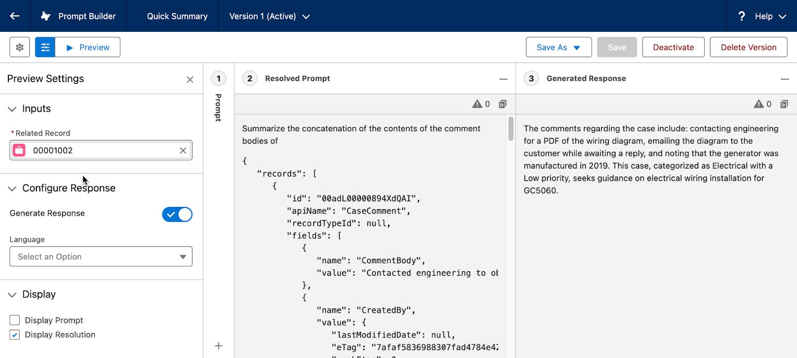Click the "recordTypeId": null line

[x=339, y=223]
